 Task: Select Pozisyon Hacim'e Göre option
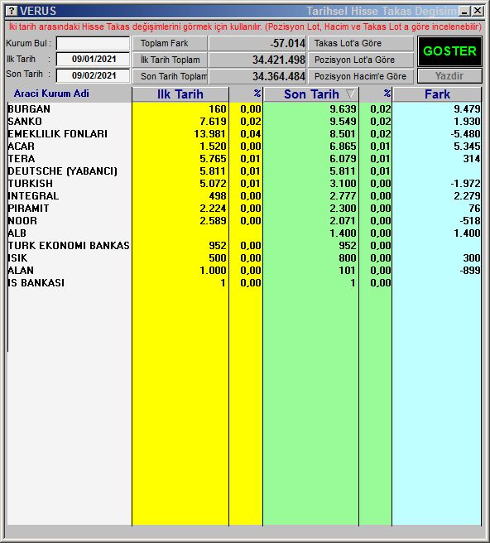click(x=361, y=76)
